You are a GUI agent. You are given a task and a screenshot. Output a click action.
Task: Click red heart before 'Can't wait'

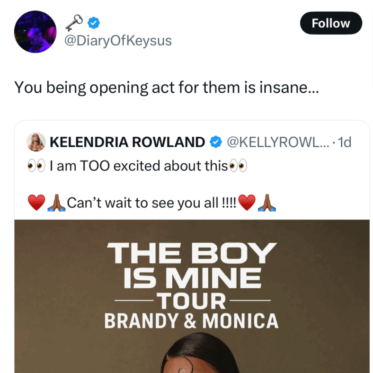[x=36, y=203]
